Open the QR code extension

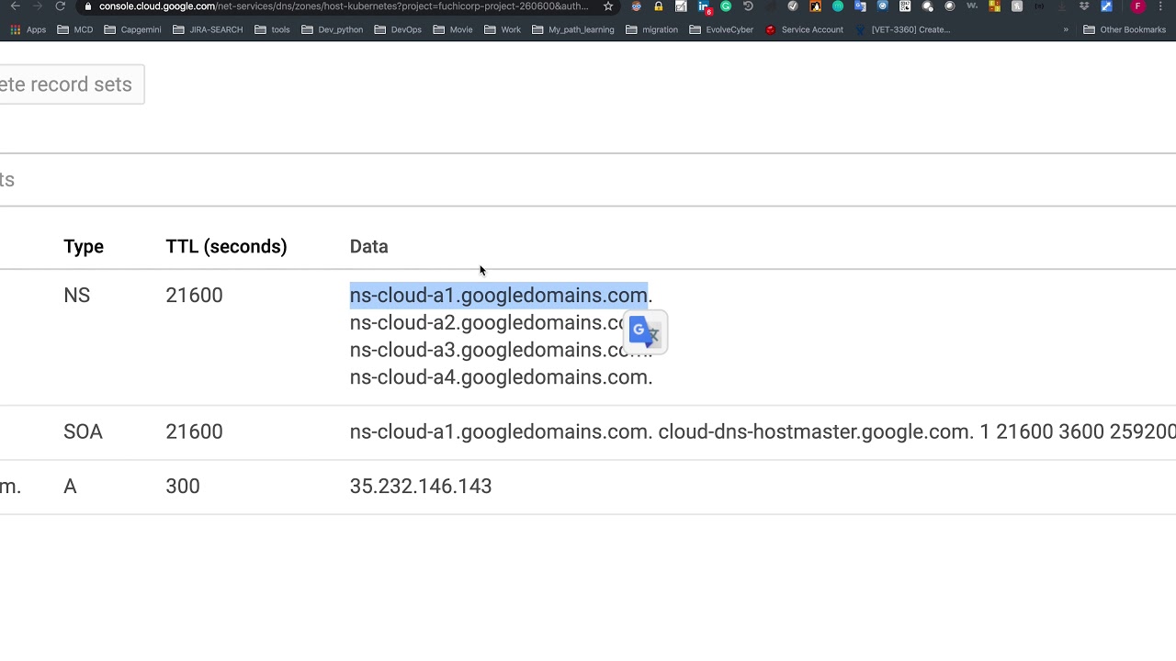905,6
